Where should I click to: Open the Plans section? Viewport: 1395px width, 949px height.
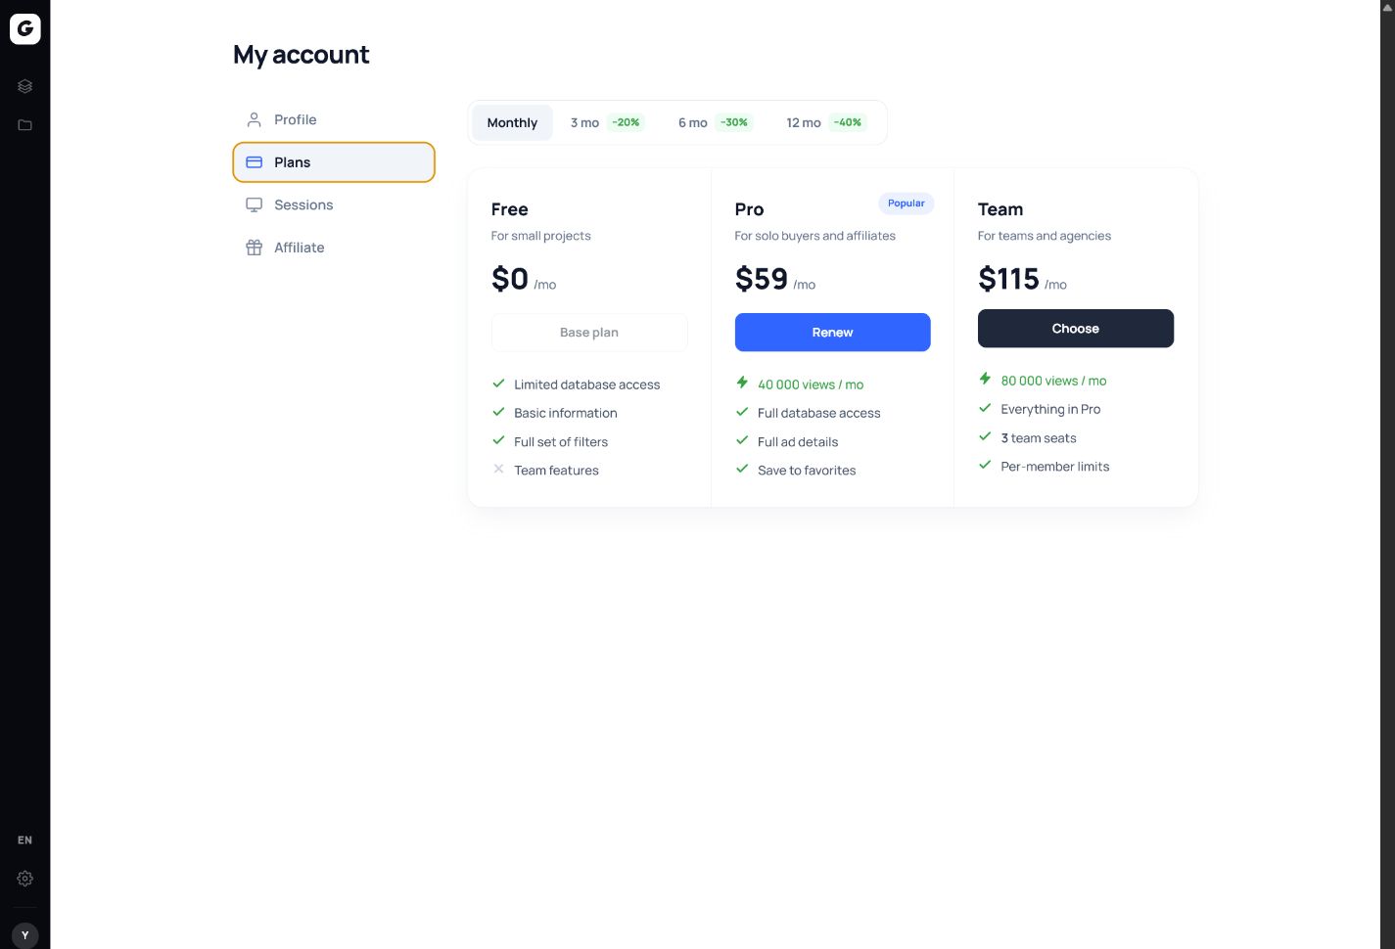(334, 162)
